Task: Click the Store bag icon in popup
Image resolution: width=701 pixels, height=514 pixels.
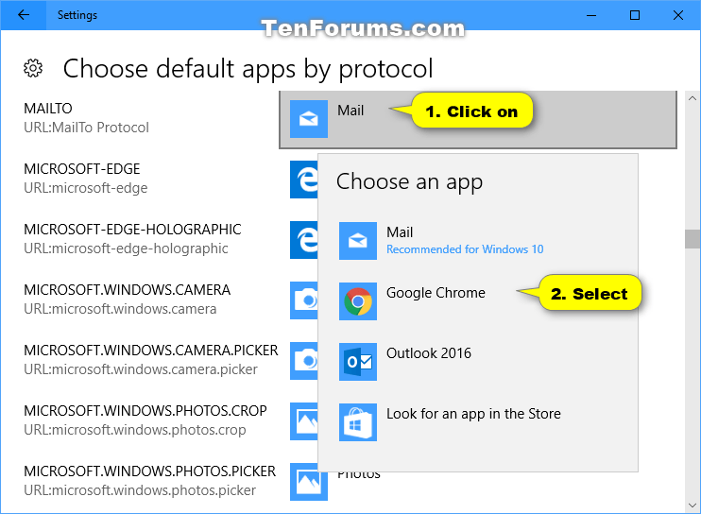Action: click(358, 422)
